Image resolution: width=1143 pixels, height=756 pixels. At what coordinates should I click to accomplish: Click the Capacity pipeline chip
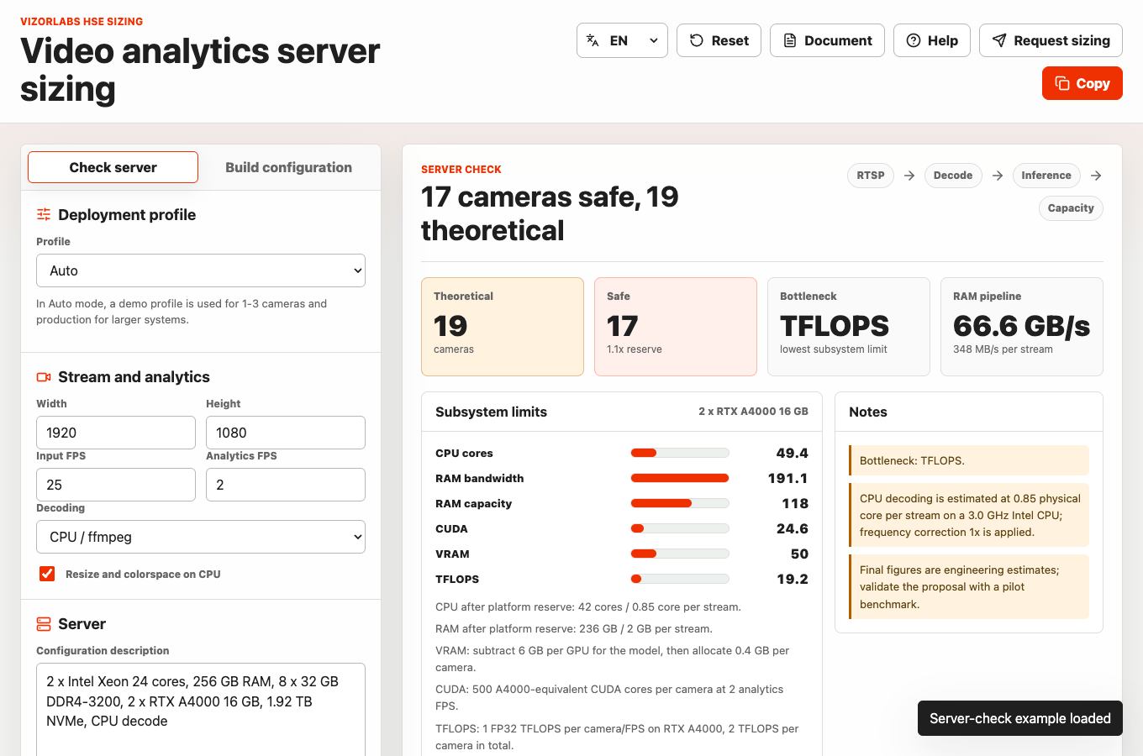pos(1071,208)
